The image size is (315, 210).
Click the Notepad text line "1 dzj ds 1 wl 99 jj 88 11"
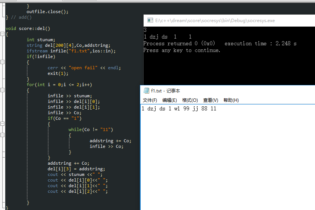[179, 109]
